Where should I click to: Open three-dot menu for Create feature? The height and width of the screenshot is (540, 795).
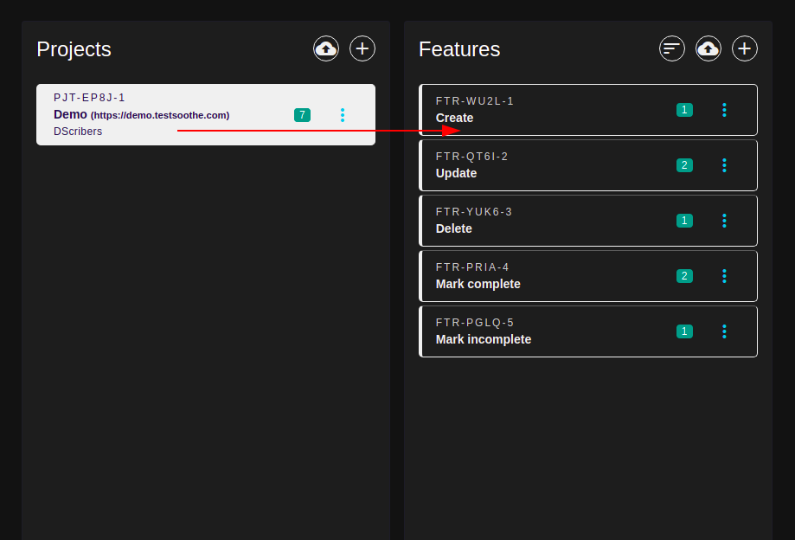725,110
